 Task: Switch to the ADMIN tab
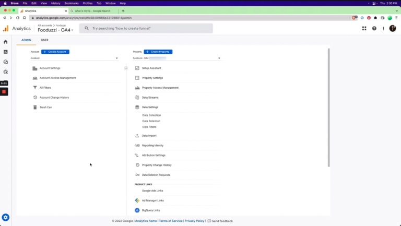click(x=26, y=40)
